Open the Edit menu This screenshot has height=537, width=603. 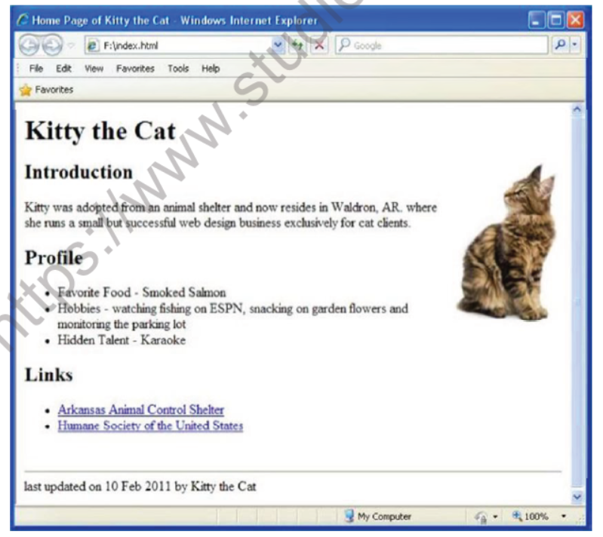(x=63, y=69)
